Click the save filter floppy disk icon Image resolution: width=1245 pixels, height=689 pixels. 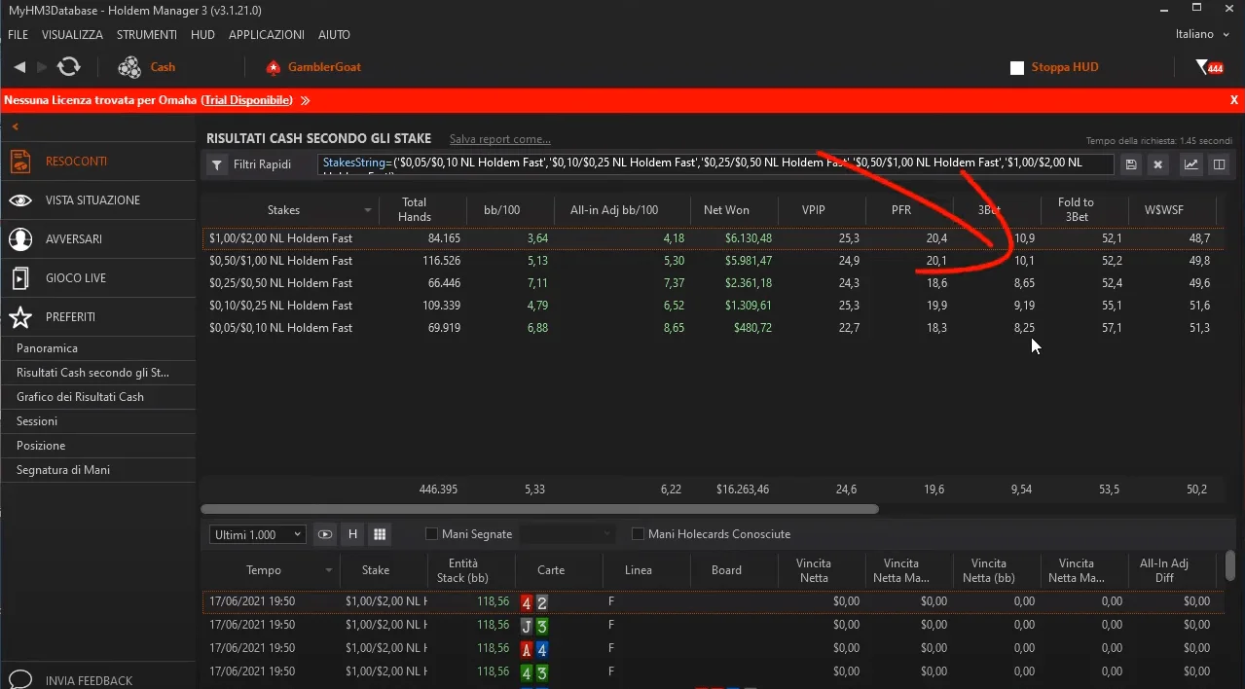point(1131,164)
